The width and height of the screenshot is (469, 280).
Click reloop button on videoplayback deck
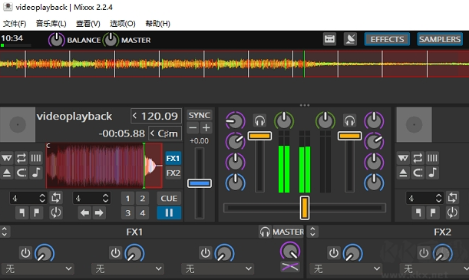click(x=56, y=212)
